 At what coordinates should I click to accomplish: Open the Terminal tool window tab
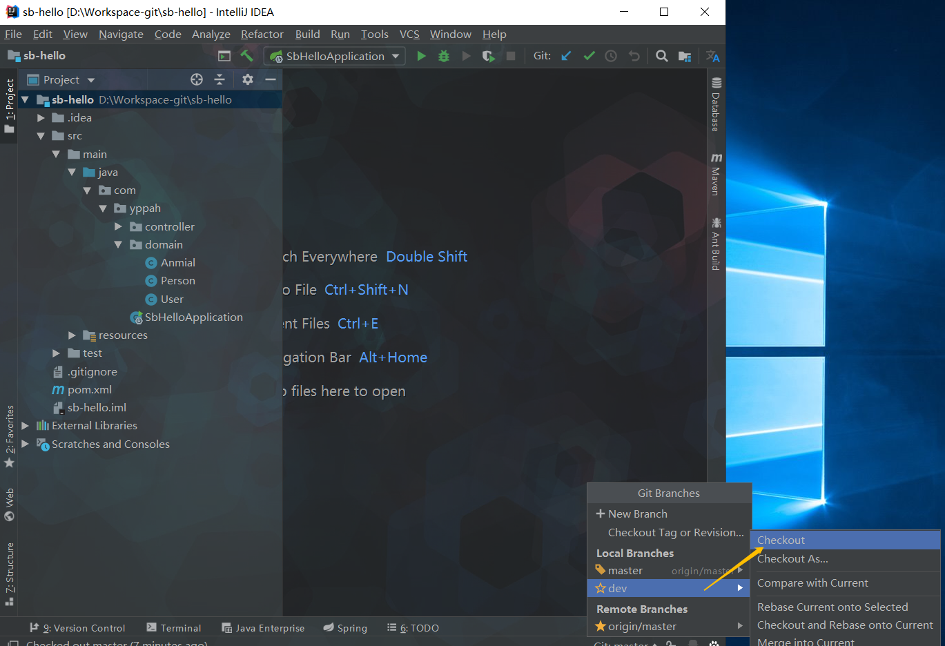pyautogui.click(x=174, y=628)
